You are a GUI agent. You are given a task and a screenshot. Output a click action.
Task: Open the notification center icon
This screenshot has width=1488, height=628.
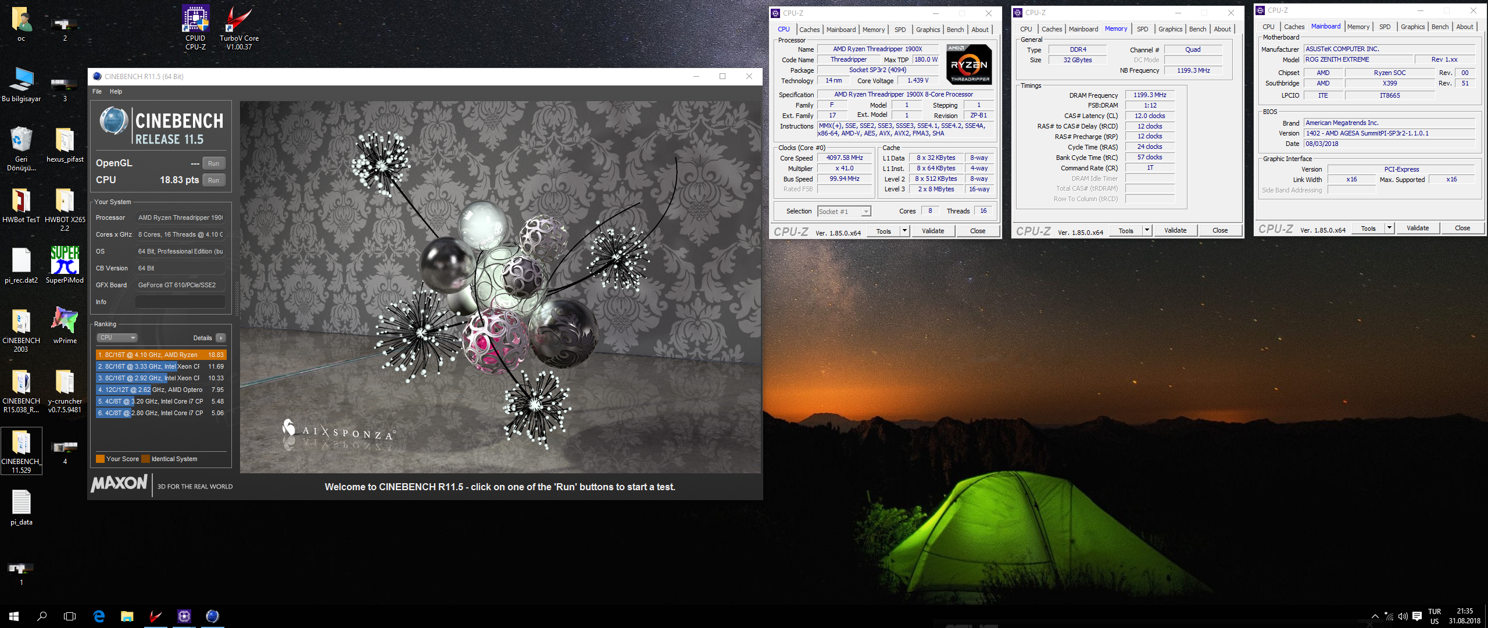[x=1417, y=616]
